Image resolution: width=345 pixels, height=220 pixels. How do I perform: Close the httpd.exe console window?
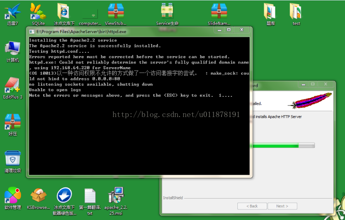pos(242,30)
